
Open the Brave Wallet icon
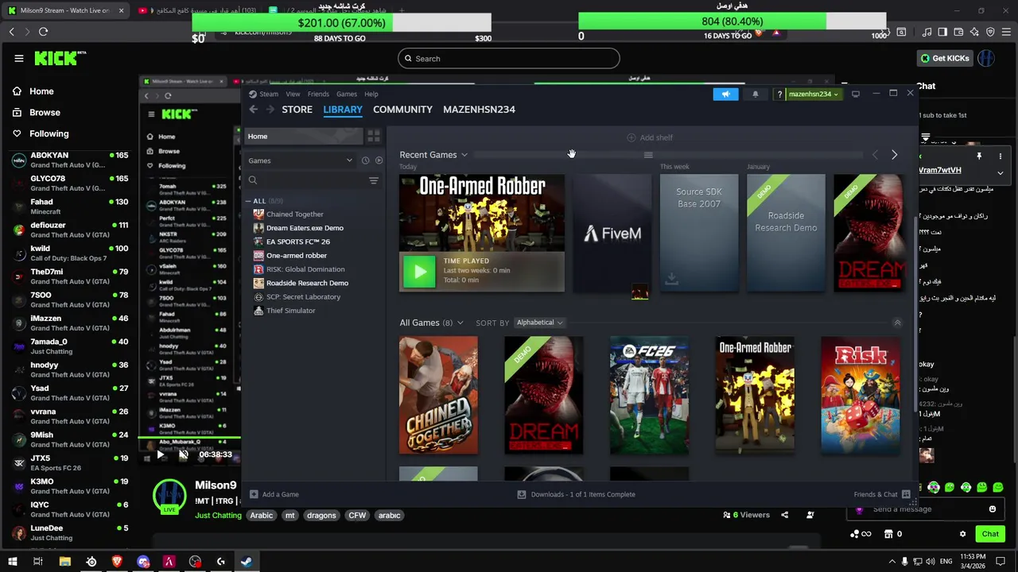click(958, 32)
